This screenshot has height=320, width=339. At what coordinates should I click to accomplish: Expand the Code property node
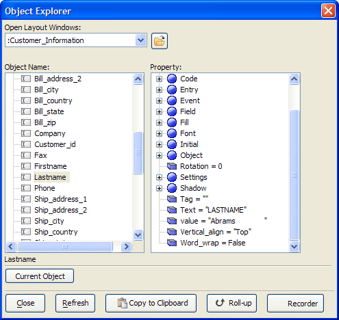(x=159, y=79)
